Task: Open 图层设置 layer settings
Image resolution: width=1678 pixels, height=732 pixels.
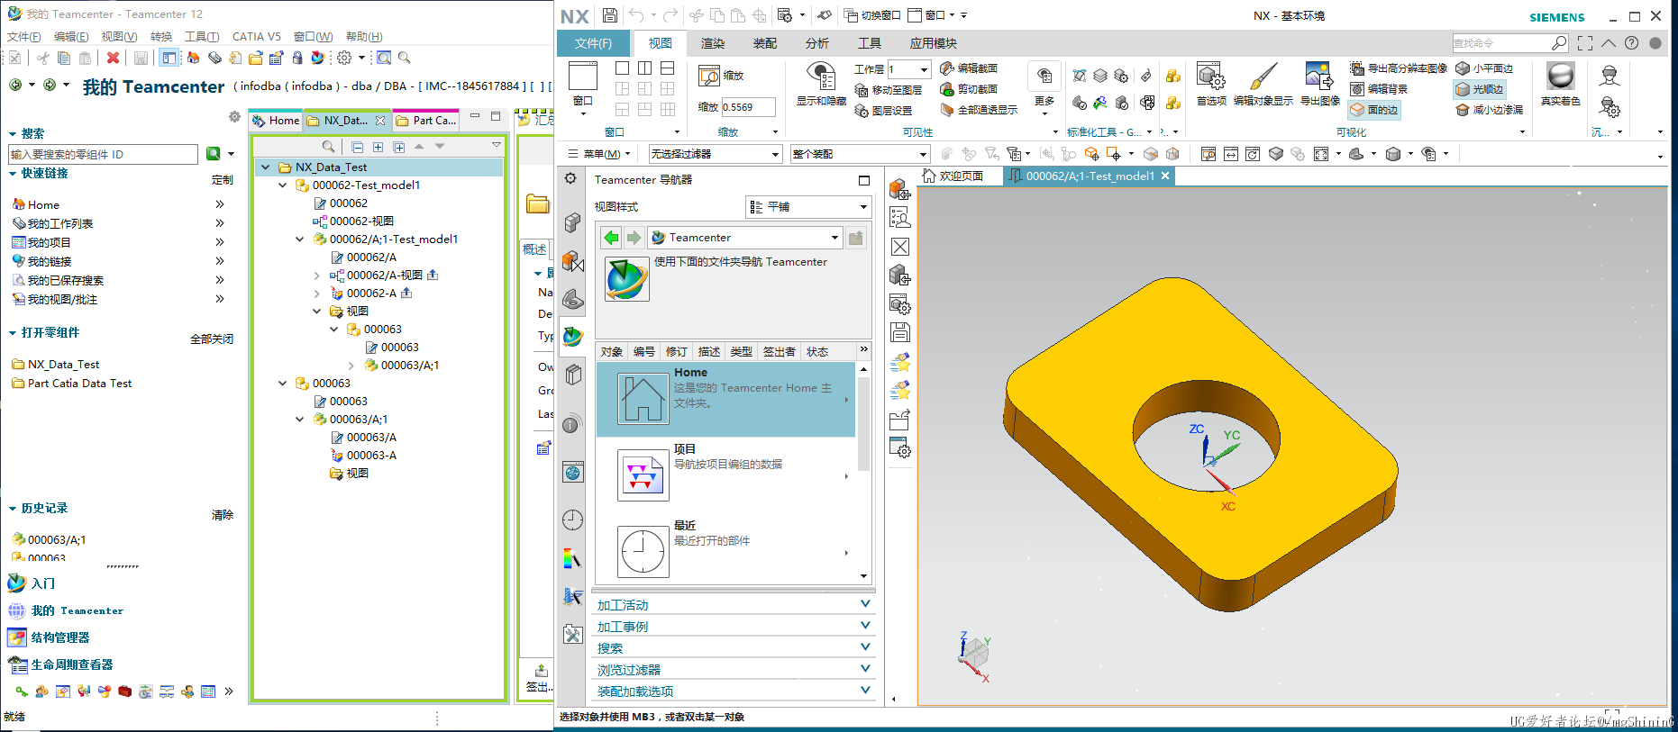Action: pyautogui.click(x=882, y=111)
